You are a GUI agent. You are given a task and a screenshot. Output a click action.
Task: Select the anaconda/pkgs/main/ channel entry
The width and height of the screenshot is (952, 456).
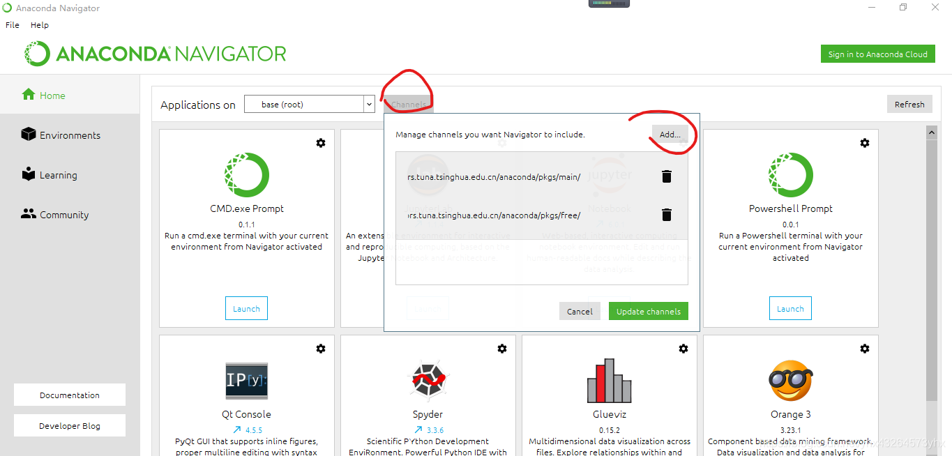point(542,176)
